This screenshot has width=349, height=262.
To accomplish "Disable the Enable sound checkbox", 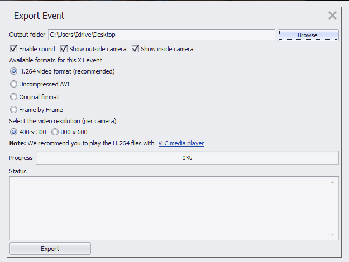I will (x=14, y=49).
